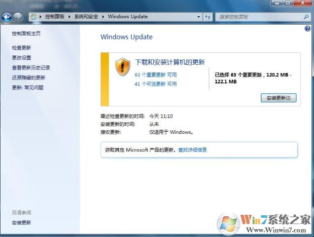
Task: Click the 今天 11:10 last-check time
Action: [x=161, y=116]
